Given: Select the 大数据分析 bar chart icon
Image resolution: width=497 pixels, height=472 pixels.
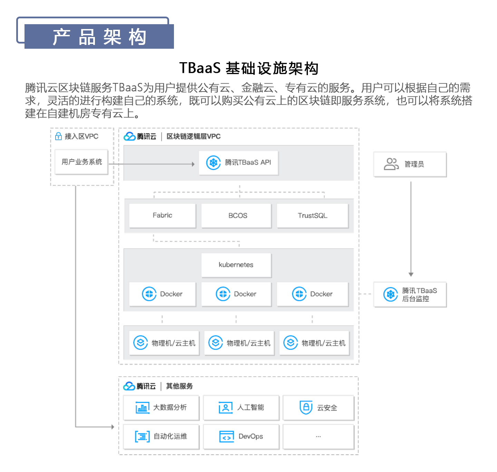Looking at the screenshot, I should (x=142, y=408).
